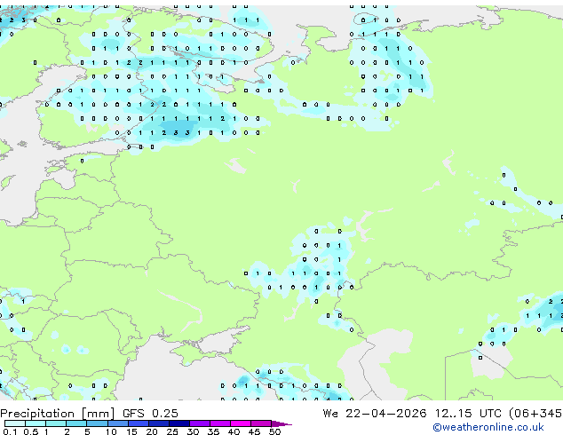This screenshot has width=563, height=435.
Task: Click the 'We 22-04-2026' date text
Action: 375,414
